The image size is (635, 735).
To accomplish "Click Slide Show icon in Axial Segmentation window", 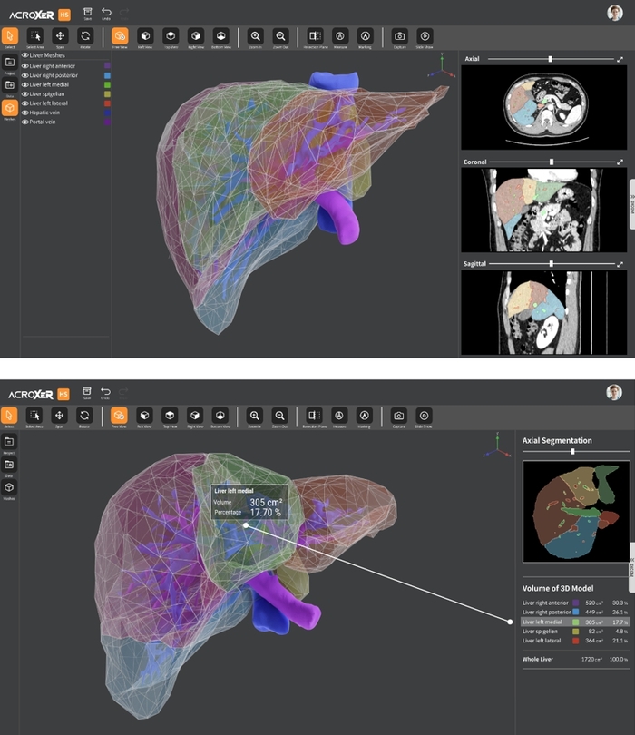I will coord(425,416).
